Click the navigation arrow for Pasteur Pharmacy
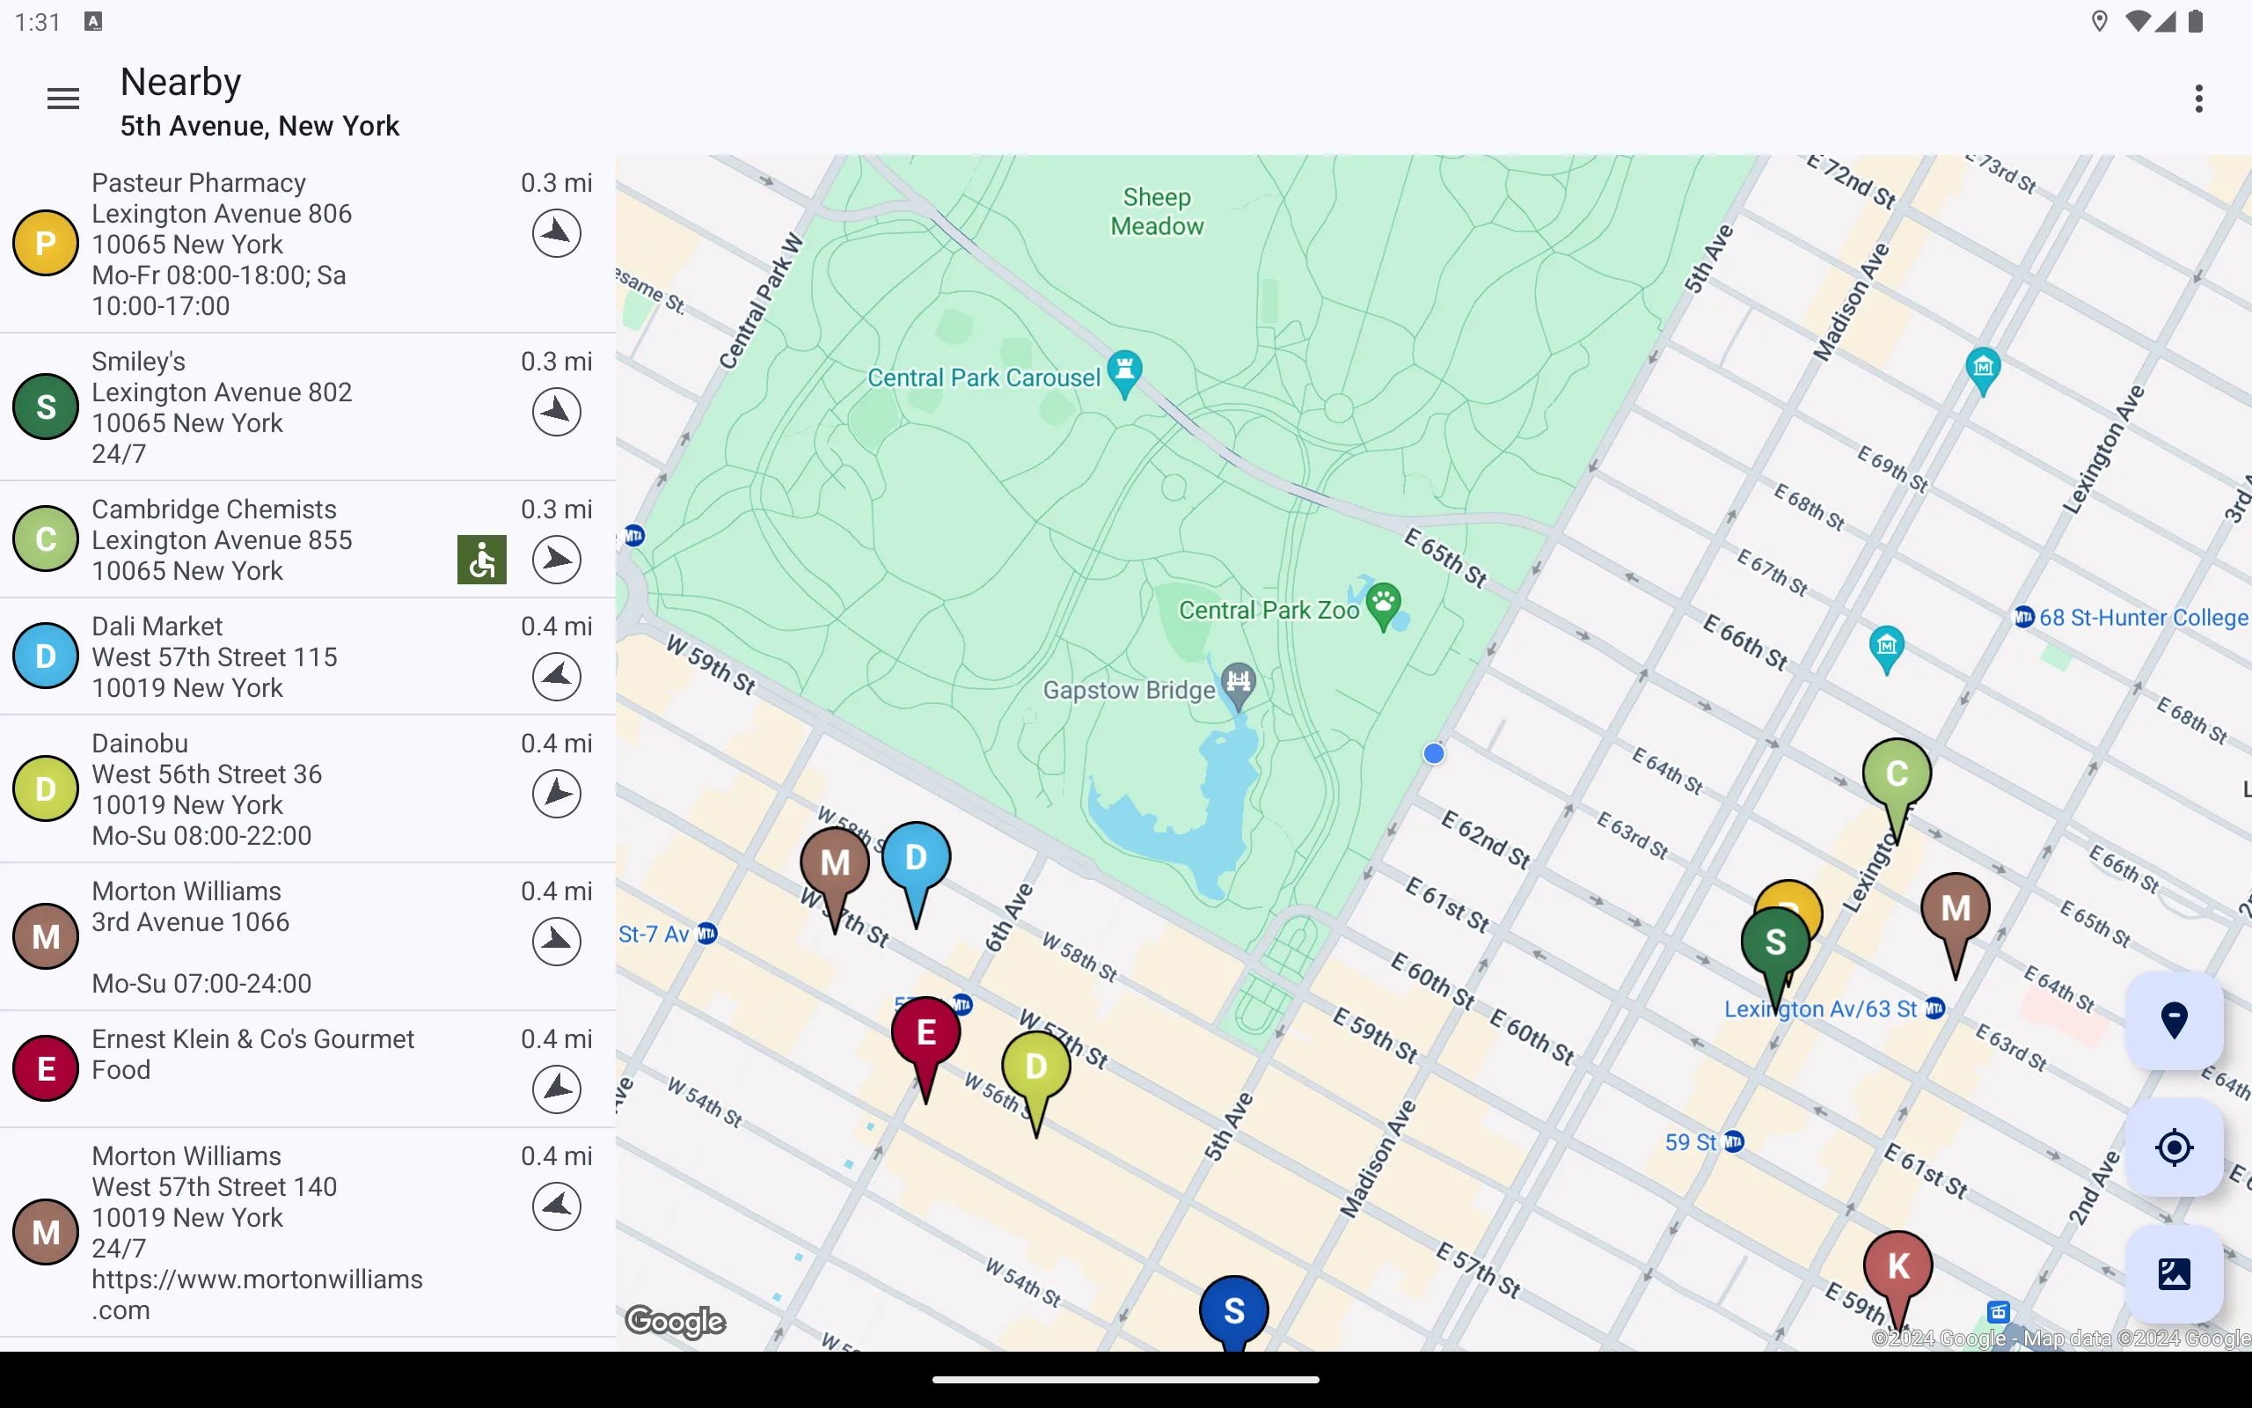 coord(556,233)
